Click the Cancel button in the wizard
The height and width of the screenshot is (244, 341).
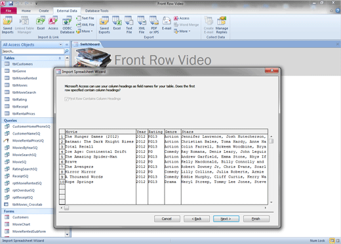(167, 218)
